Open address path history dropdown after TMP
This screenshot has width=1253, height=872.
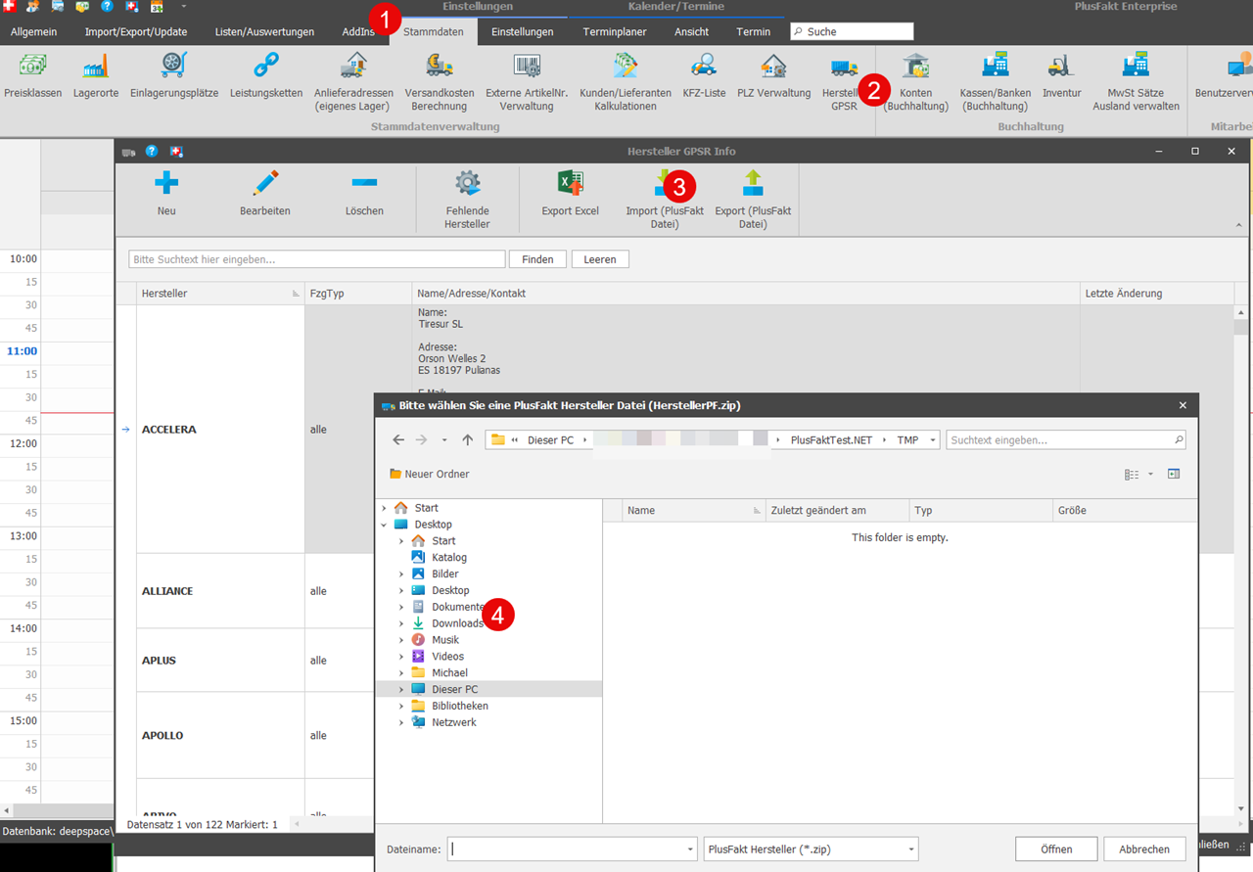pos(933,440)
